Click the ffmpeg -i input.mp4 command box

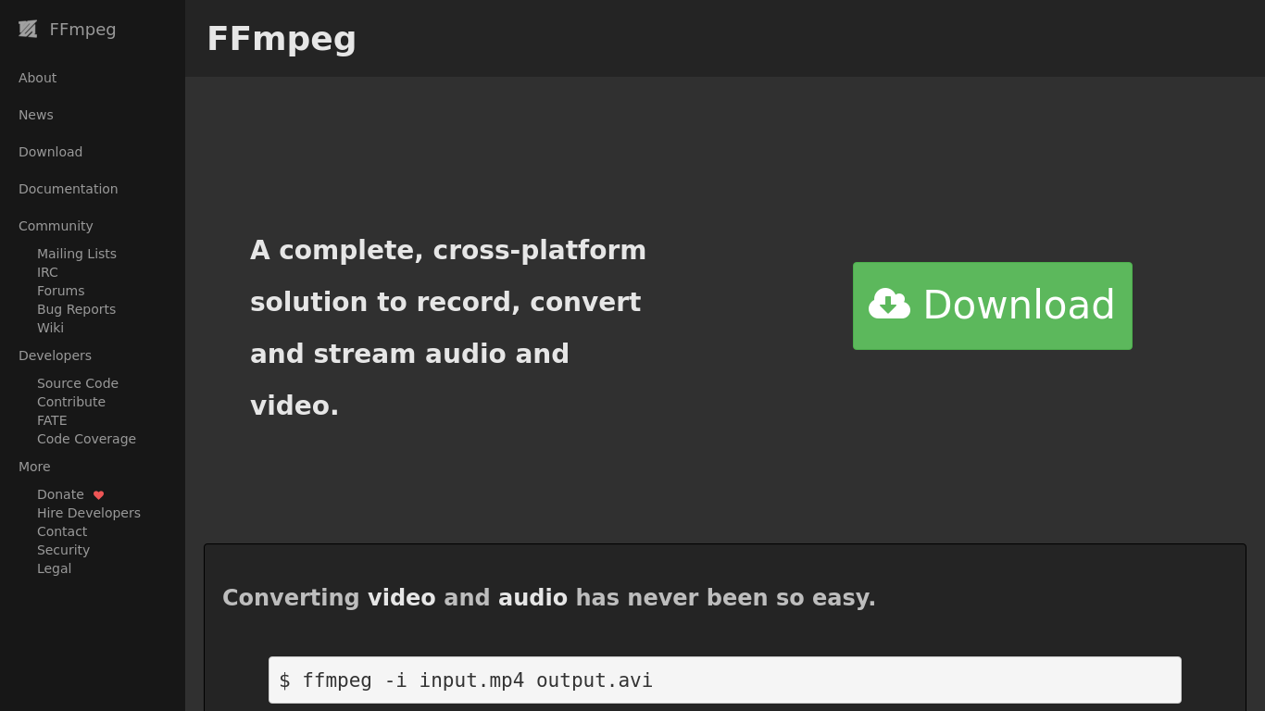[x=725, y=680]
